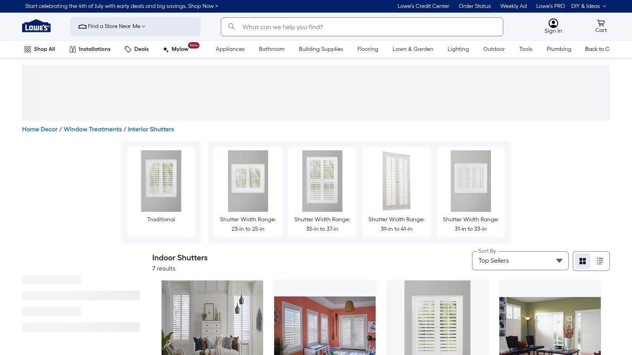Open the Cart icon
This screenshot has width=632, height=355.
pos(601,26)
